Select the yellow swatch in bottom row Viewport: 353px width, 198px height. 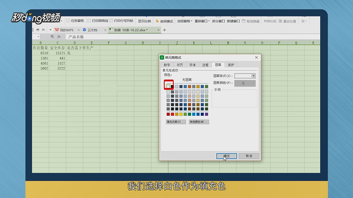coord(181,114)
